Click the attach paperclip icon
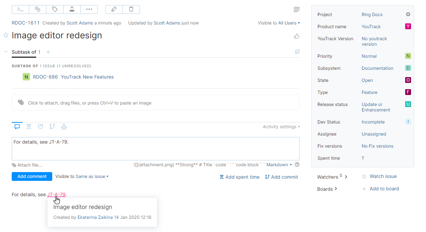 tap(21, 103)
